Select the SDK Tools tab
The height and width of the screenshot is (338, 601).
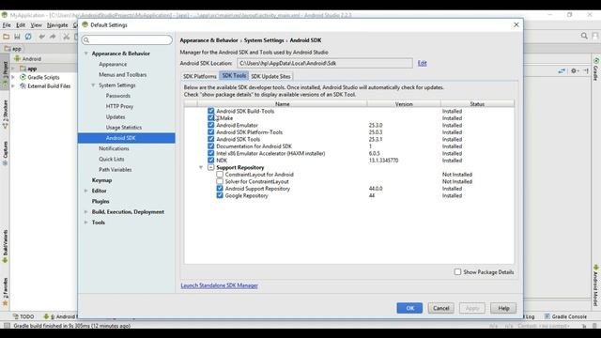coord(234,75)
